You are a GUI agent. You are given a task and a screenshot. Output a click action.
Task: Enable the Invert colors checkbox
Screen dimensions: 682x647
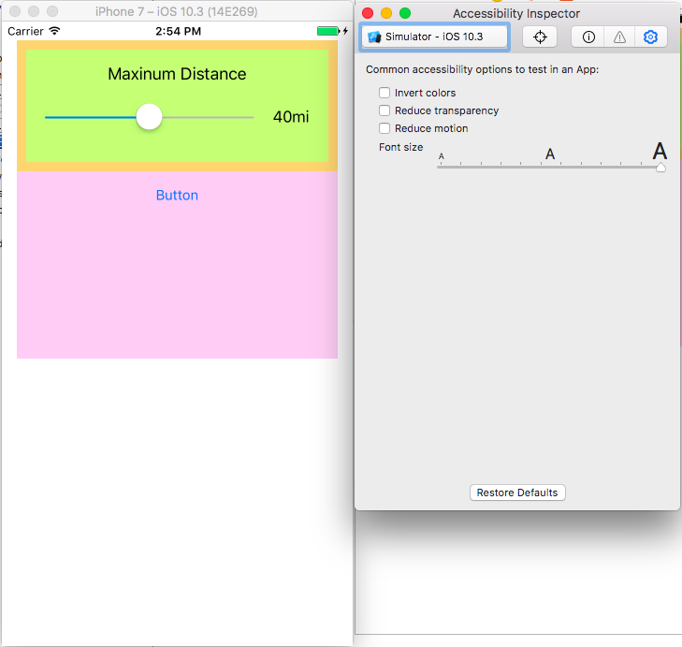coord(385,93)
